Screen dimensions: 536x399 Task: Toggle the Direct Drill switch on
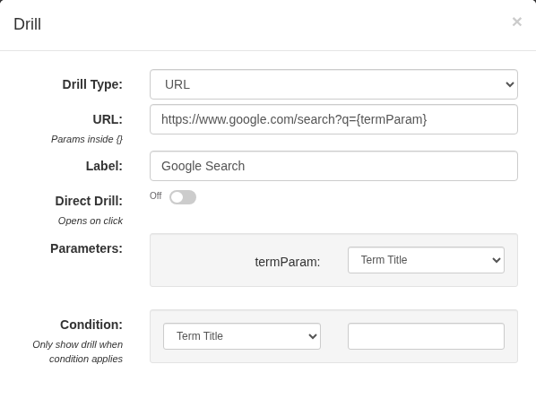pyautogui.click(x=183, y=197)
